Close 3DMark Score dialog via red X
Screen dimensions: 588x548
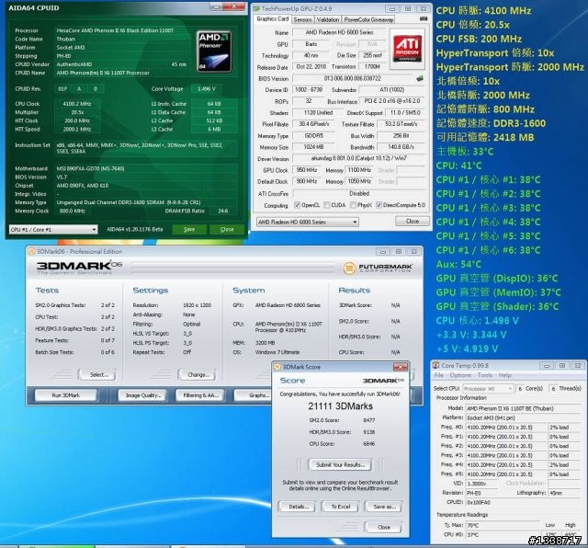401,366
